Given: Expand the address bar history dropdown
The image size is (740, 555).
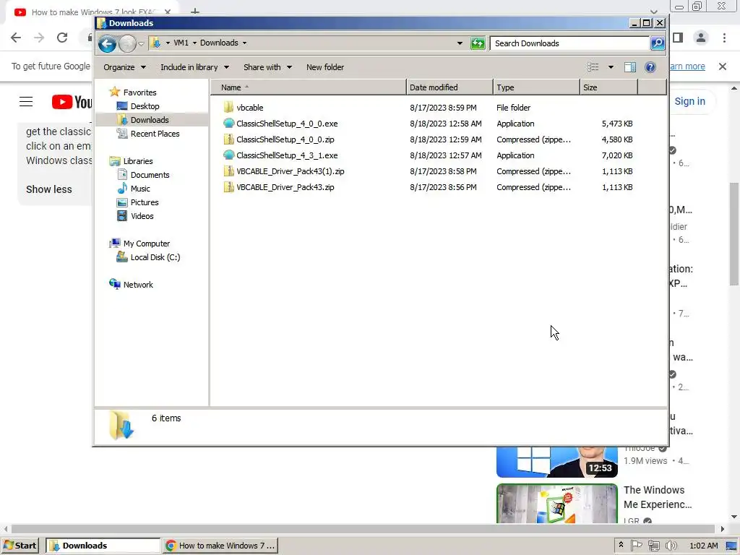Looking at the screenshot, I should click(460, 43).
